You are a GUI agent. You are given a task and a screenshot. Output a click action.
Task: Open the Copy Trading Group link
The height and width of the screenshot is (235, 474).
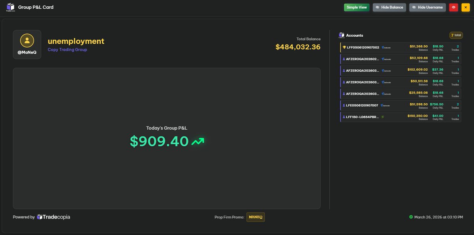pos(68,50)
